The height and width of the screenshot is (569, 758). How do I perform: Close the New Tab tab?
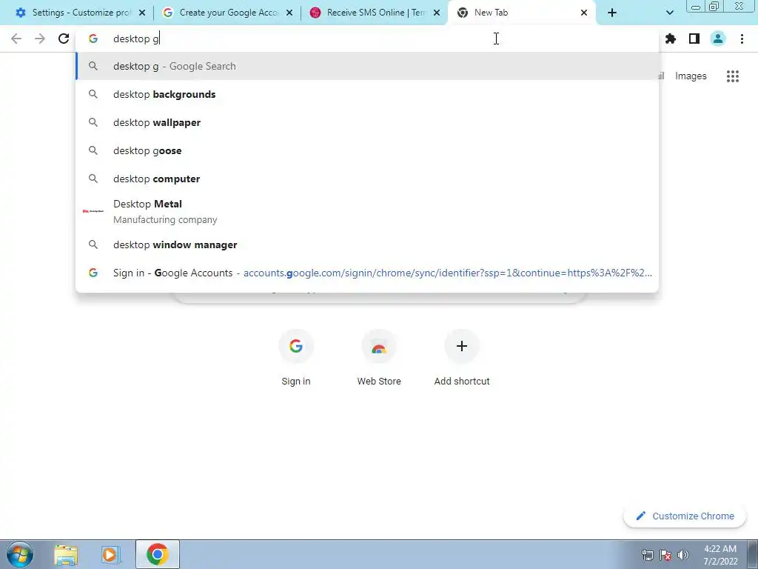pyautogui.click(x=584, y=13)
